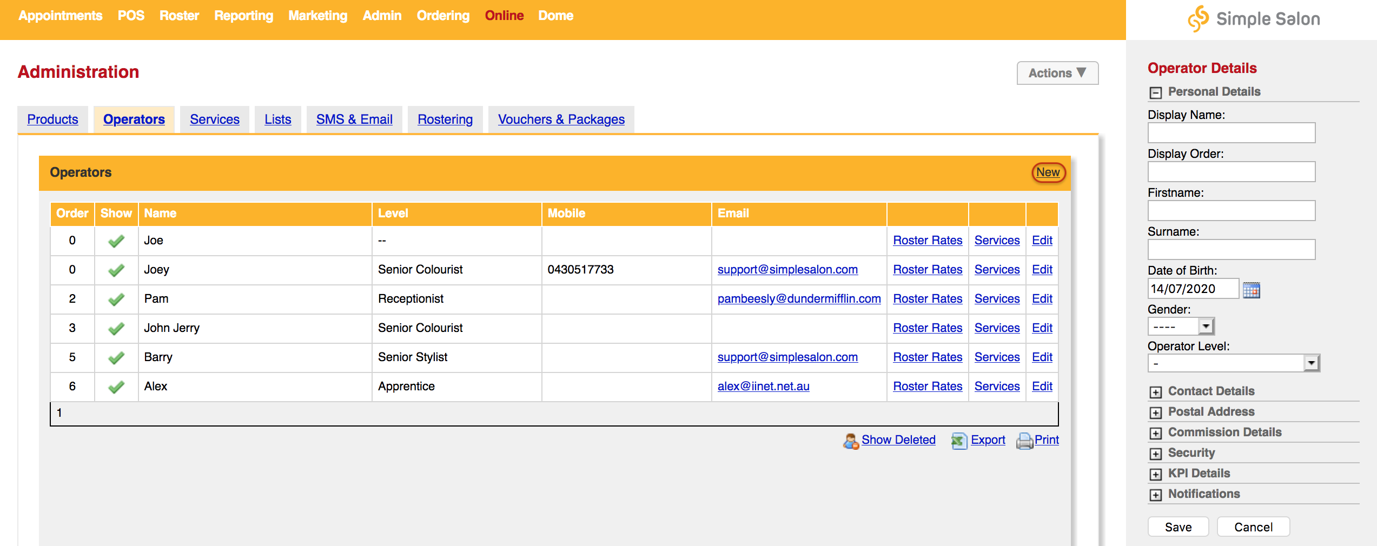Click the Display Name input field
The height and width of the screenshot is (546, 1377).
(1231, 132)
